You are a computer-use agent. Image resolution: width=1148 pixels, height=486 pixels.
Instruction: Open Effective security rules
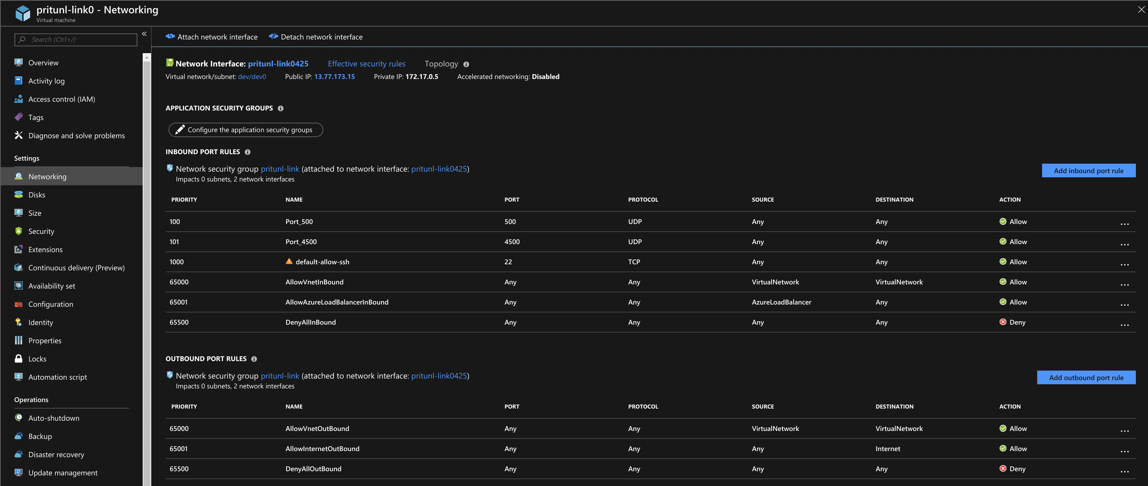tap(367, 64)
